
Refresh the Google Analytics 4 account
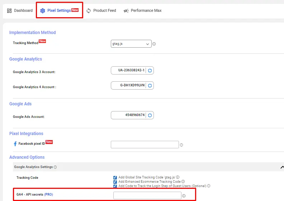[150, 86]
